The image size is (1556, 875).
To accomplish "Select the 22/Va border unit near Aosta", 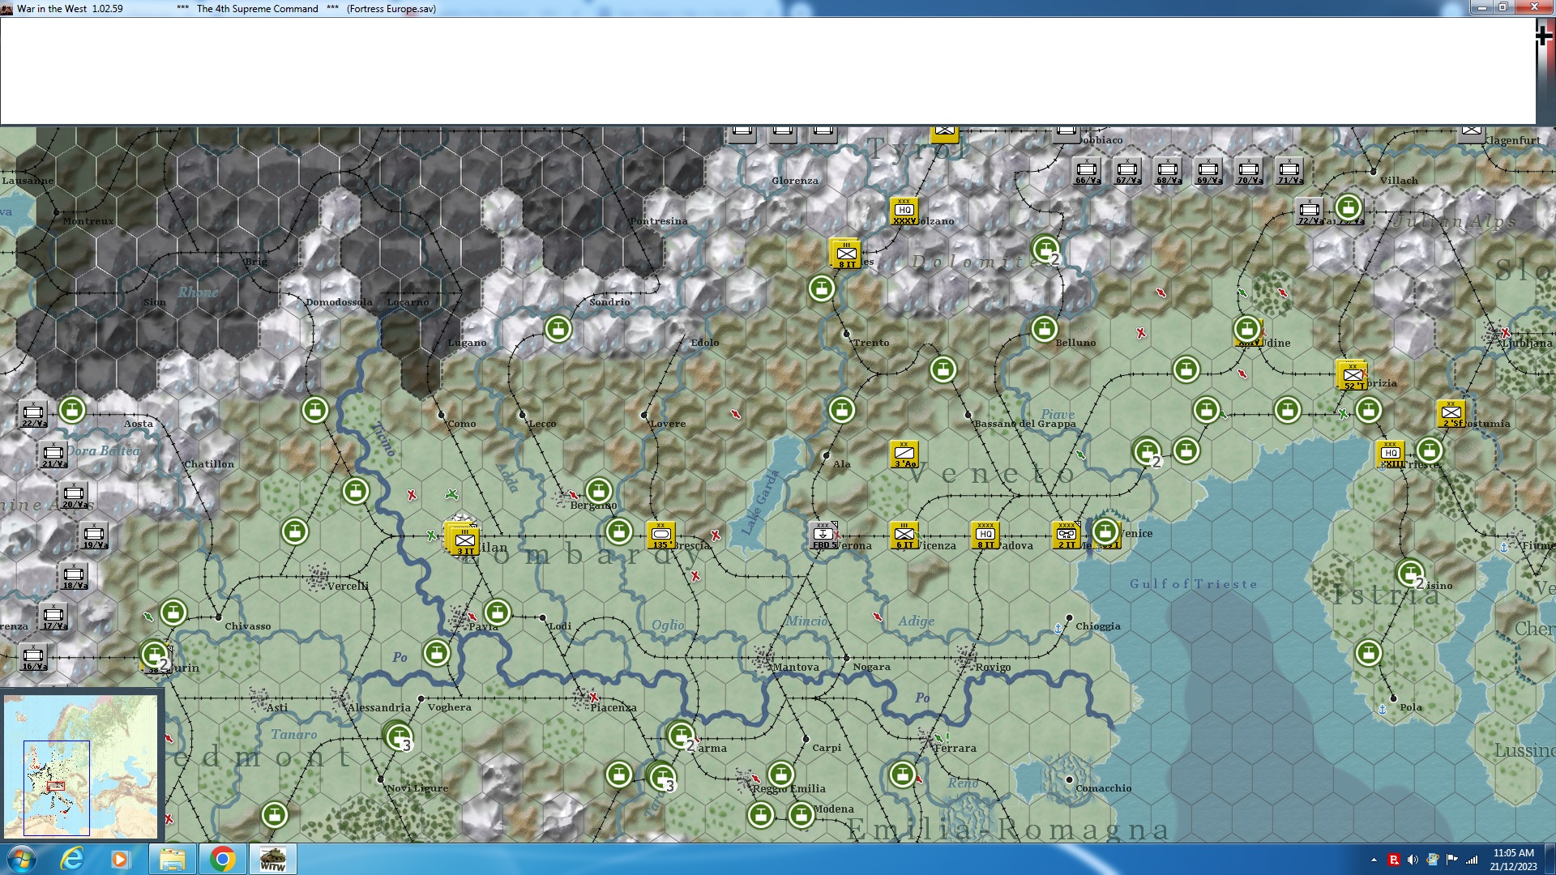I will tap(33, 413).
